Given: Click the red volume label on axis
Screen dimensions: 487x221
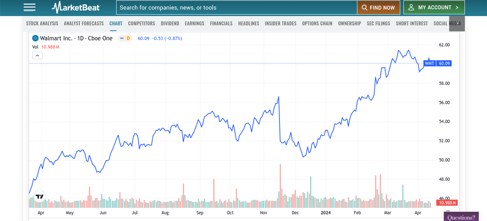Looking at the screenshot, I should pyautogui.click(x=447, y=202).
